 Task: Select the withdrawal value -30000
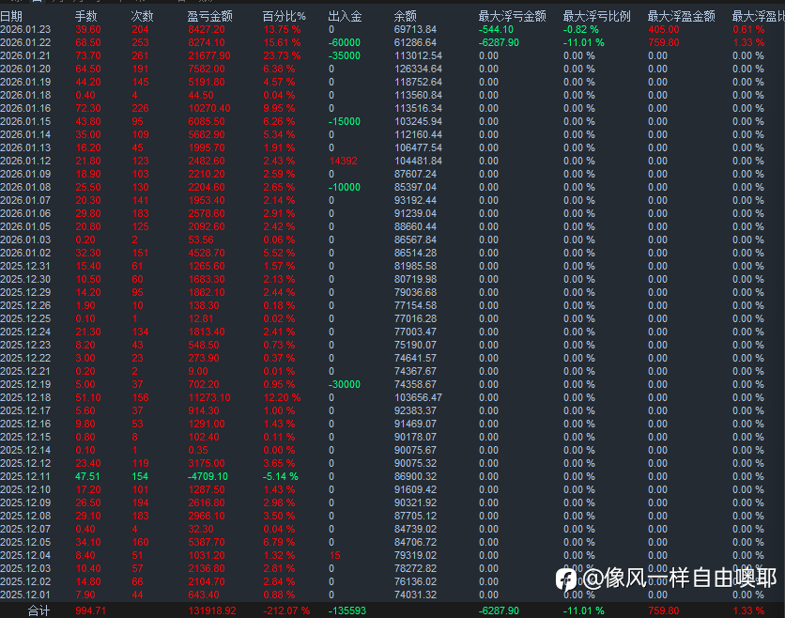pyautogui.click(x=345, y=384)
